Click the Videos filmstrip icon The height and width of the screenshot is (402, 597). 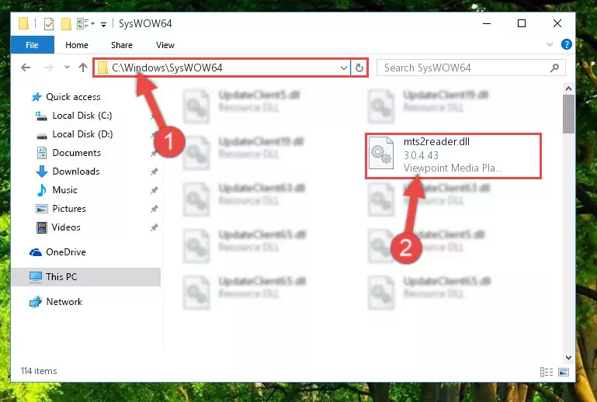coord(41,227)
